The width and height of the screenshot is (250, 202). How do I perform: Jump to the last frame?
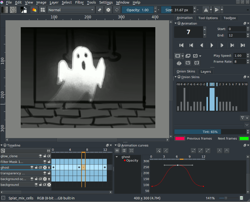coord(242,45)
